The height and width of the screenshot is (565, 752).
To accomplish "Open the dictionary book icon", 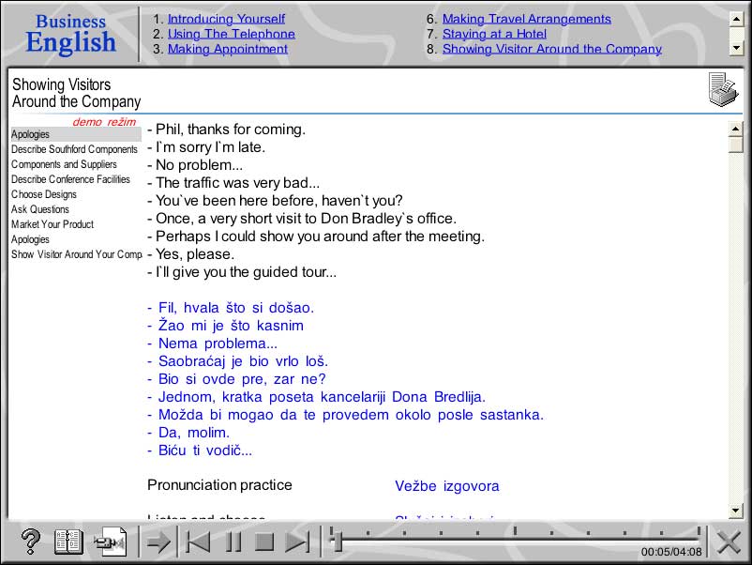I will 68,542.
